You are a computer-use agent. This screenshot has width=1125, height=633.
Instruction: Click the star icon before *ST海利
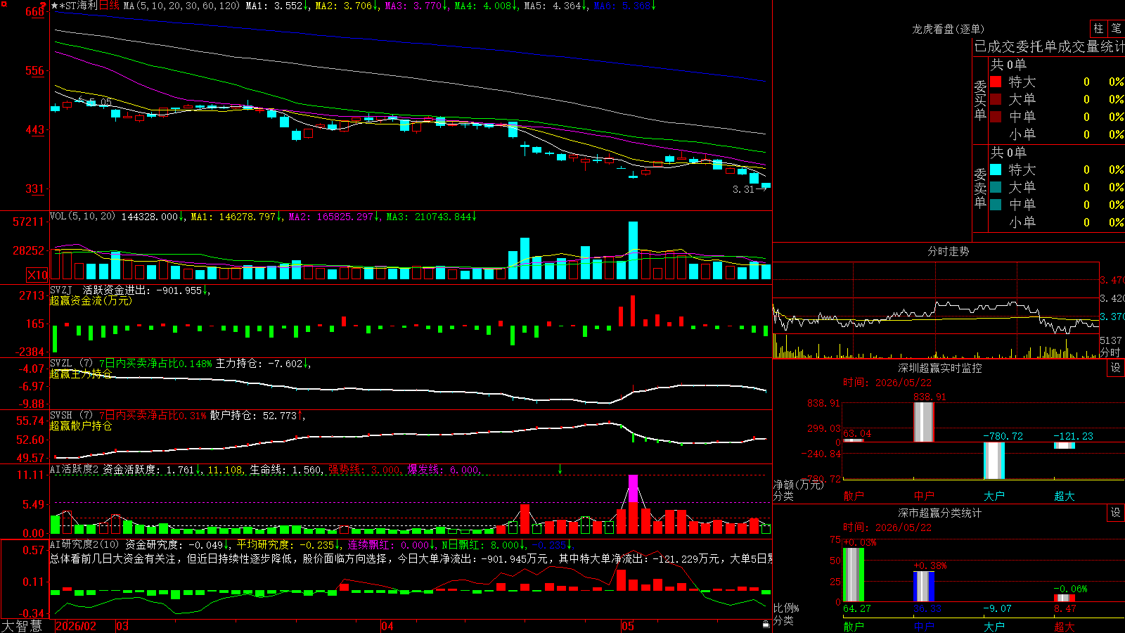(x=55, y=6)
